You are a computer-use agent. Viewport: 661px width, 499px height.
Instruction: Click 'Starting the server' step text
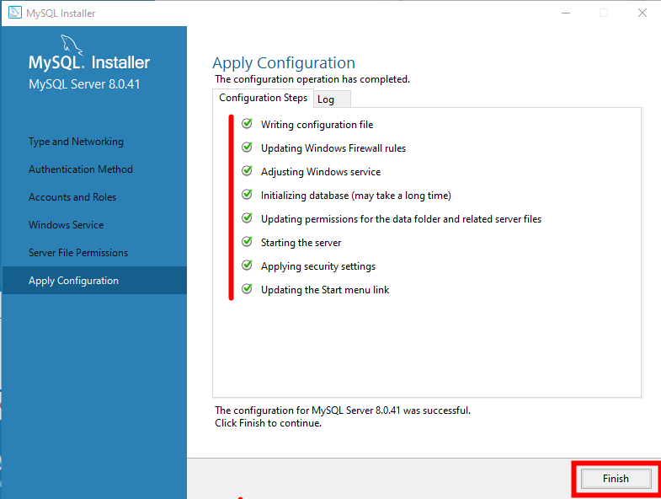click(x=301, y=243)
